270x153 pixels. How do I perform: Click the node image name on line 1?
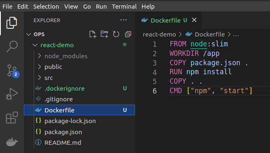[199, 44]
